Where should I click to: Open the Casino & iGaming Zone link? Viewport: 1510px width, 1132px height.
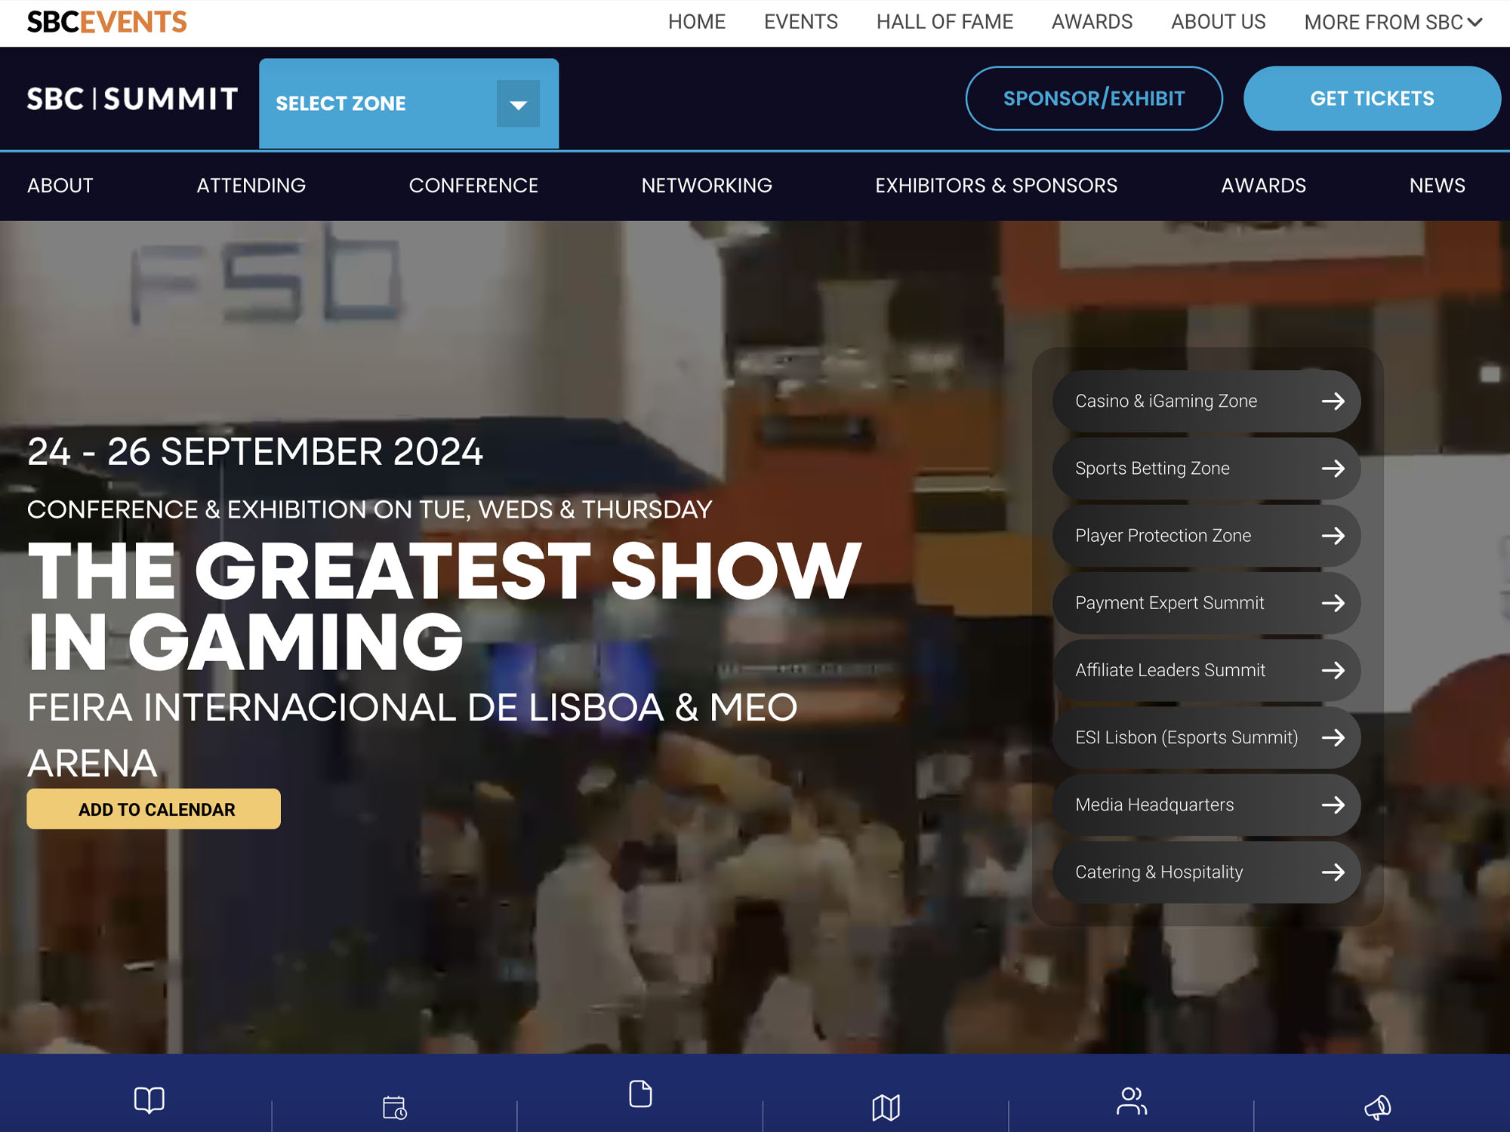[1206, 401]
